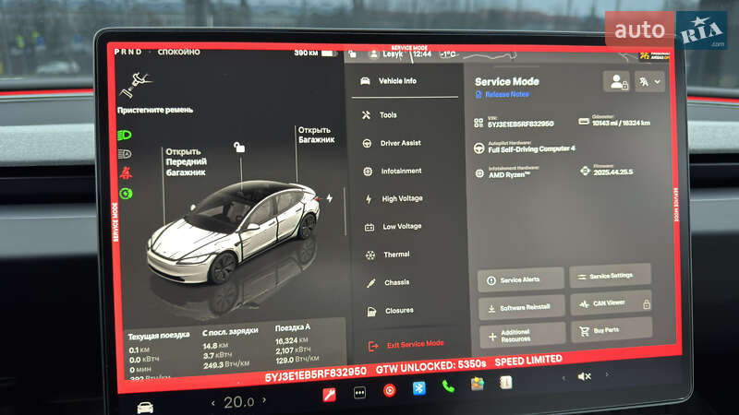739x415 pixels.
Task: Open the all apps three-dots icon
Action: click(359, 393)
